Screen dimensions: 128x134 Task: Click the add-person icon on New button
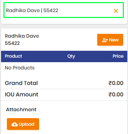105,40
